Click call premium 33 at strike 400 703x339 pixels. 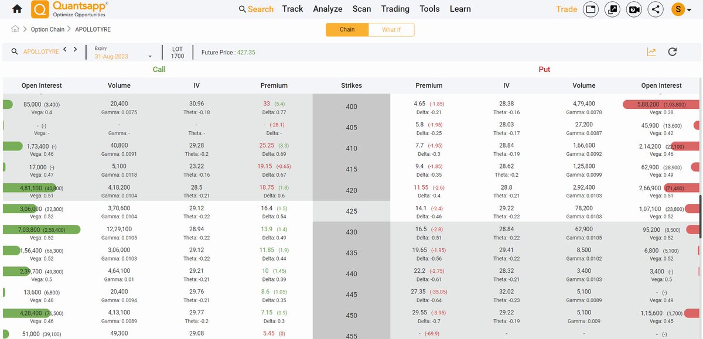pyautogui.click(x=267, y=103)
